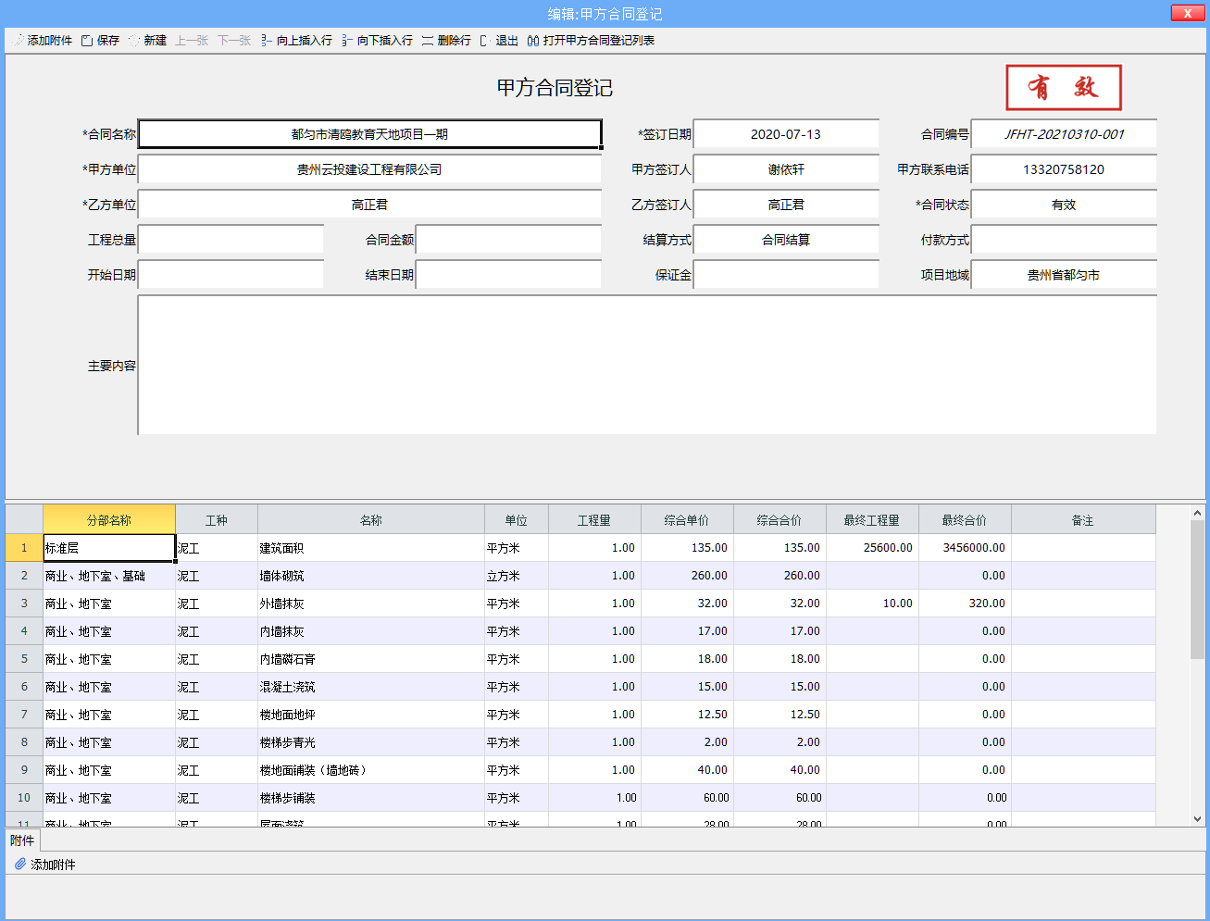Viewport: 1210px width, 921px height.
Task: Click the 甲方联系电话 field 13320758120
Action: [x=1064, y=169]
